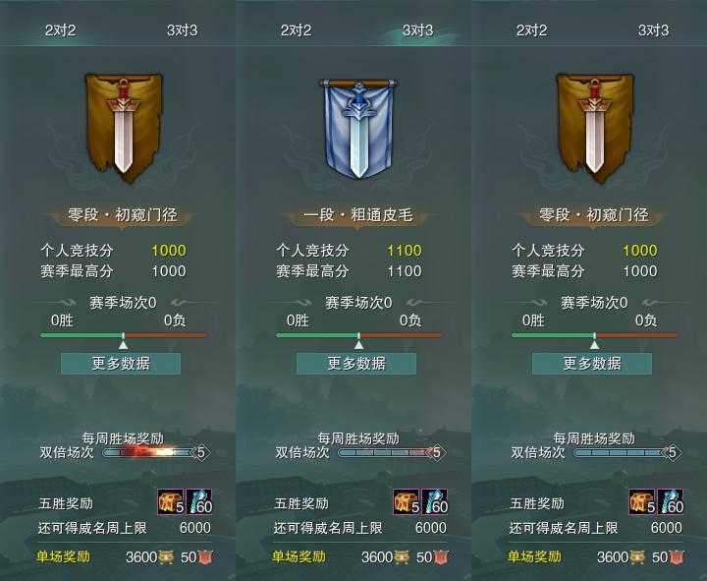Viewport: 707px width, 581px height.
Task: Click blue key reward icon in middle panel
Action: tap(435, 501)
